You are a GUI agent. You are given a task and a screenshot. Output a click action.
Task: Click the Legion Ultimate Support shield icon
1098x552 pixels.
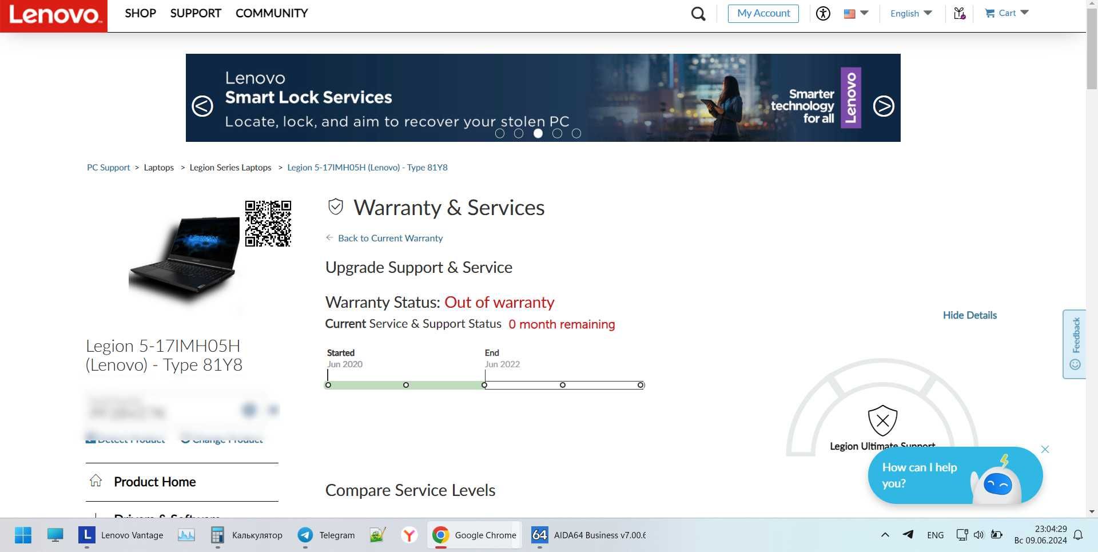[x=882, y=421]
